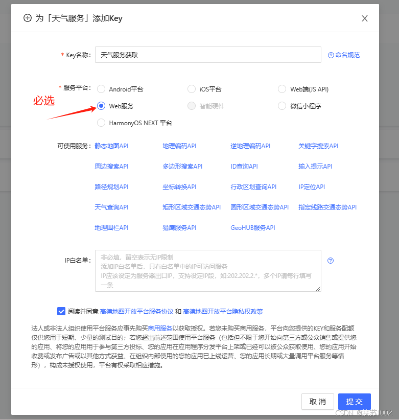The height and width of the screenshot is (420, 399).
Task: Choose the 微信小程序 platform option
Action: coord(282,106)
